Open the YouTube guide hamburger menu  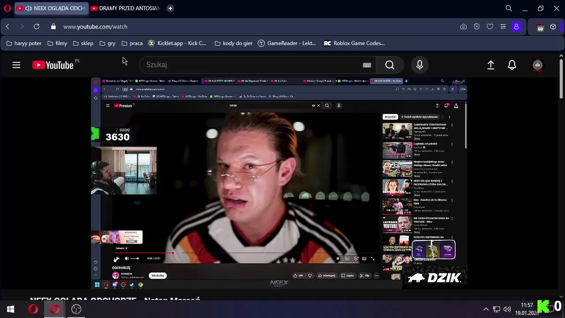16,65
